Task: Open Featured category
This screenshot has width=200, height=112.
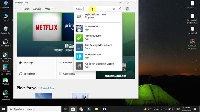Action: 65,63
